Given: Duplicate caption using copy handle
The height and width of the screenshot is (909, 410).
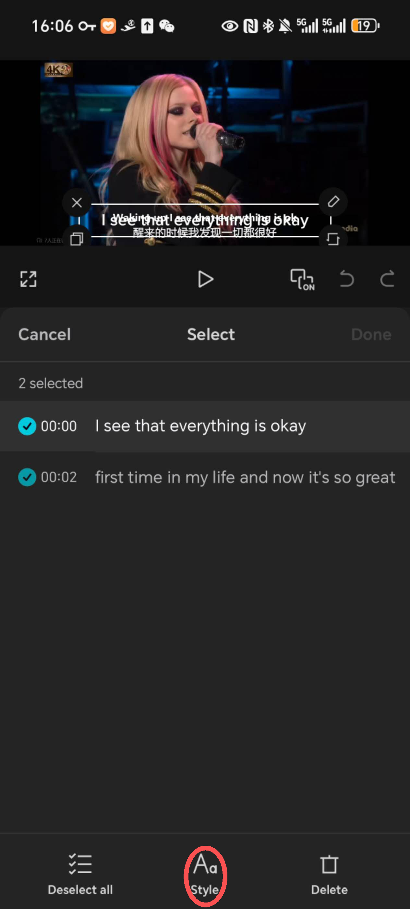Looking at the screenshot, I should pos(77,238).
